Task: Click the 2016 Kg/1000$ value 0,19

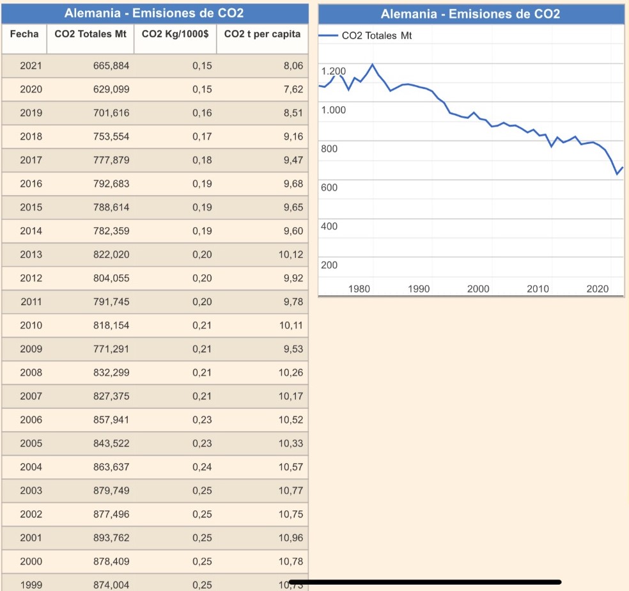Action: click(202, 184)
